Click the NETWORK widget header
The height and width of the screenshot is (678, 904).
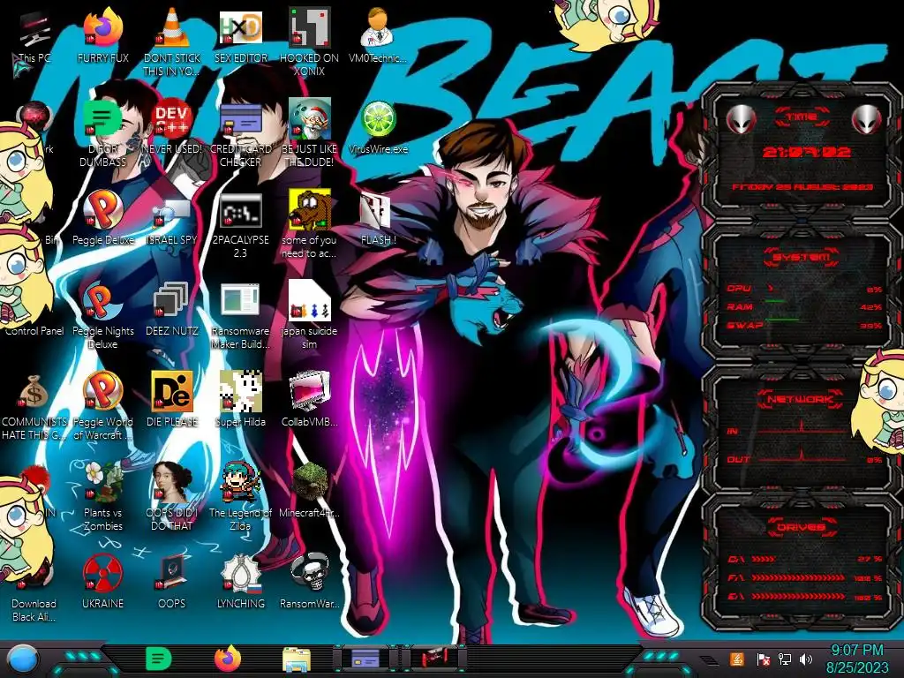pos(802,399)
